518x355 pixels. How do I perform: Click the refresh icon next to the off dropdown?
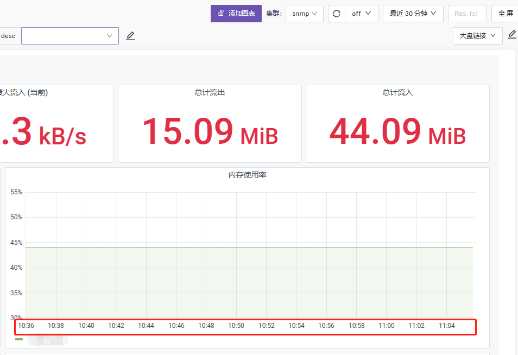(336, 13)
